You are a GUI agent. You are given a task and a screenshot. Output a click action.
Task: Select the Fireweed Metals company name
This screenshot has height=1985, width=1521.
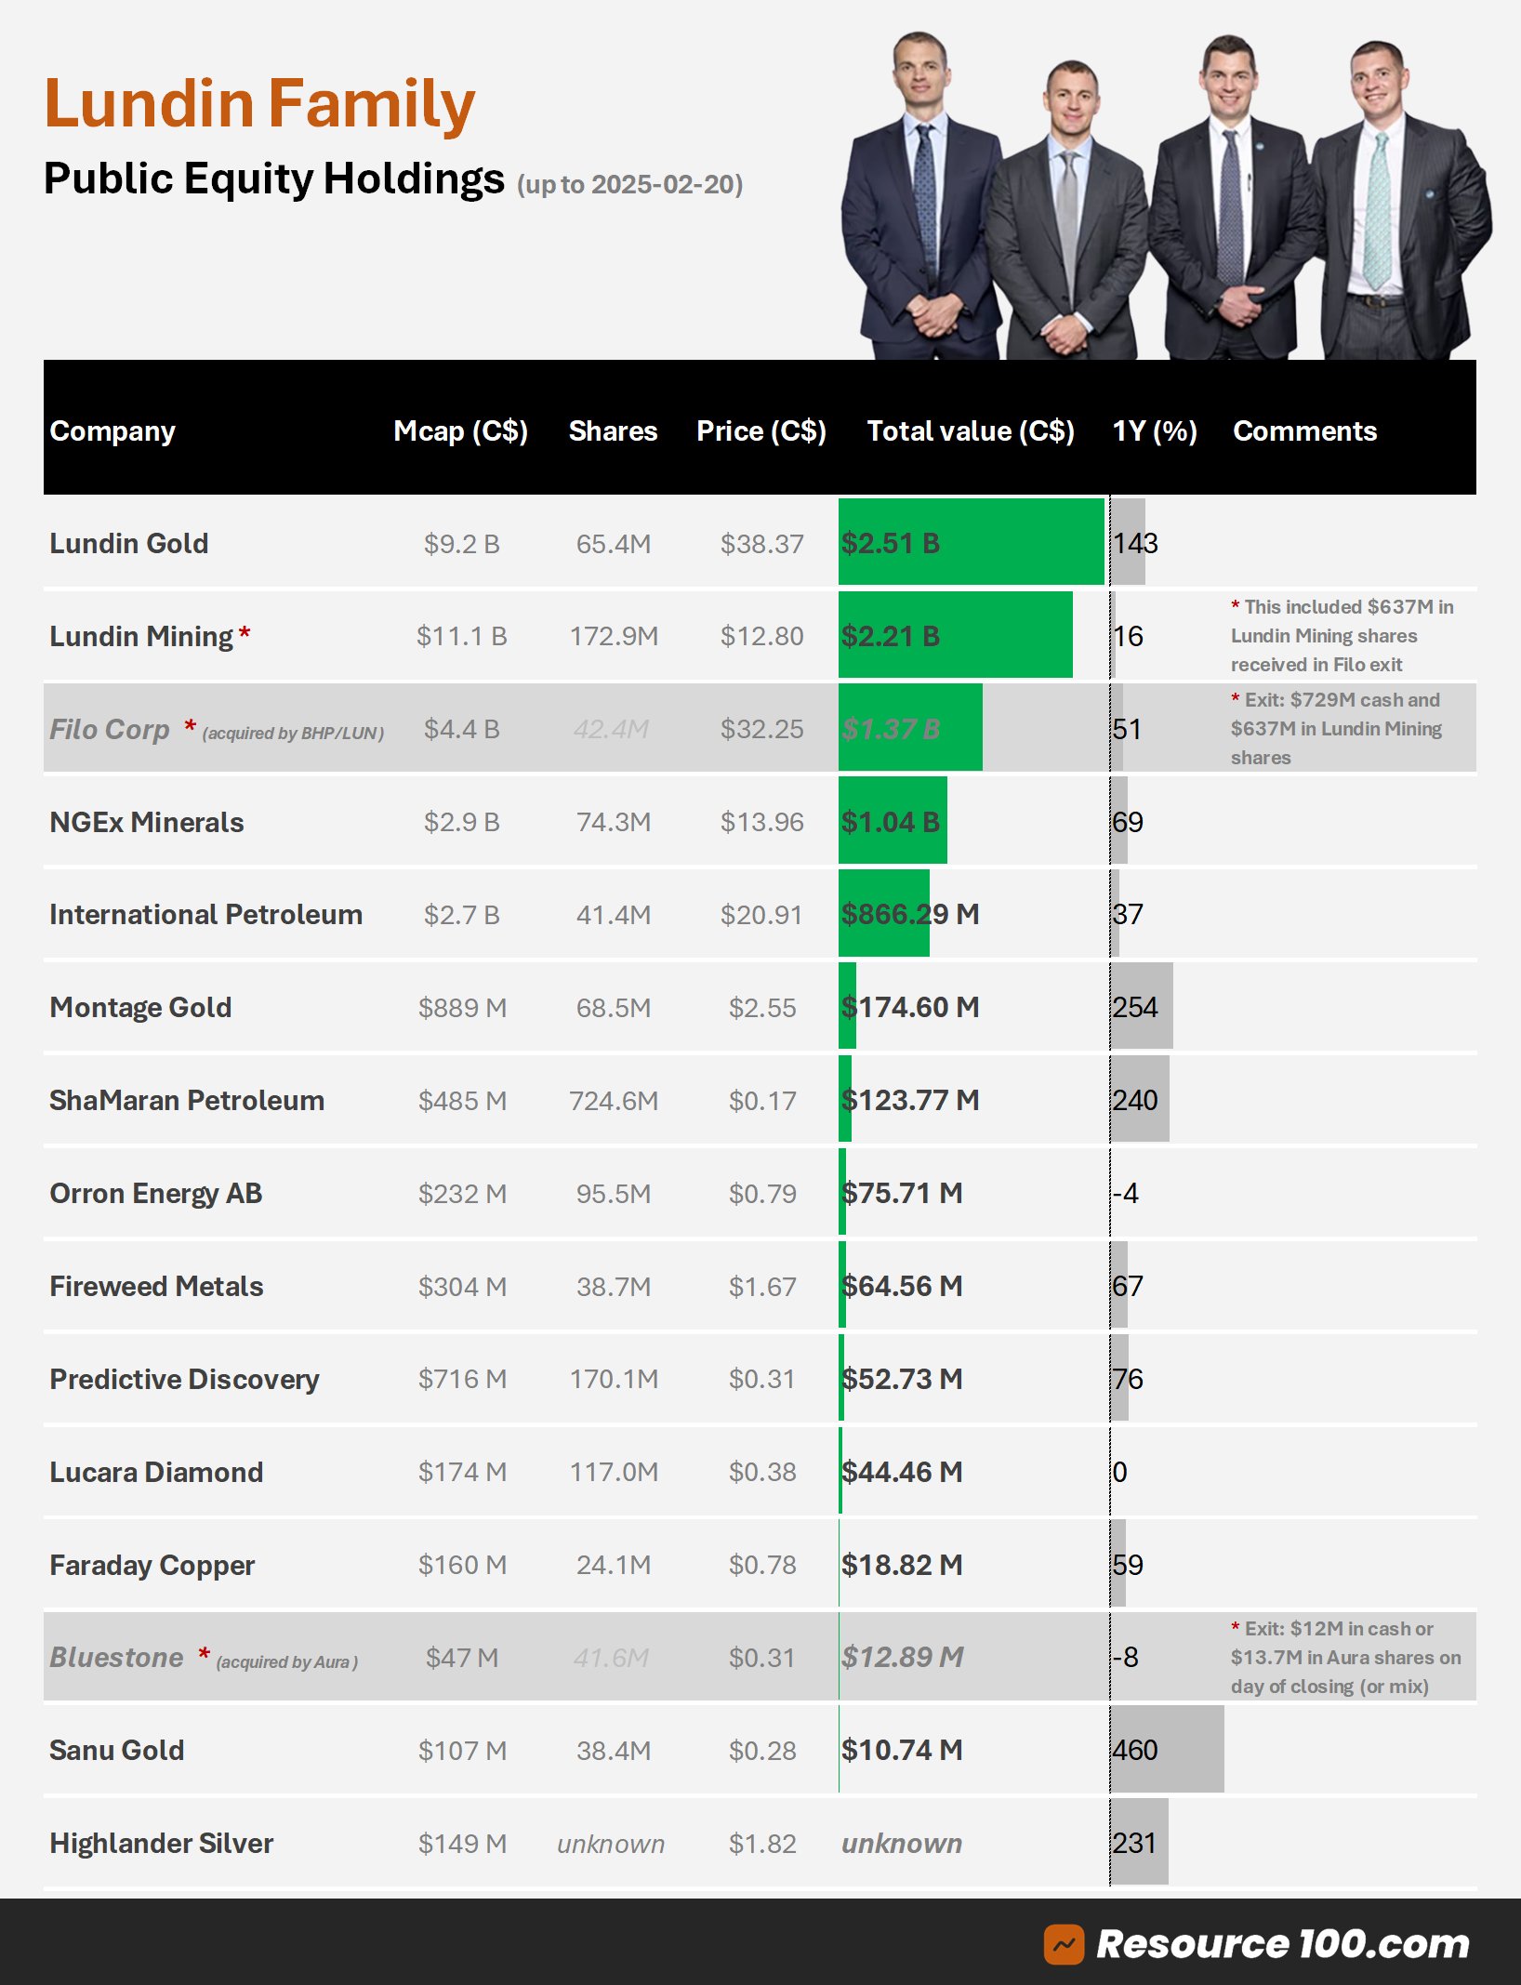click(156, 1287)
